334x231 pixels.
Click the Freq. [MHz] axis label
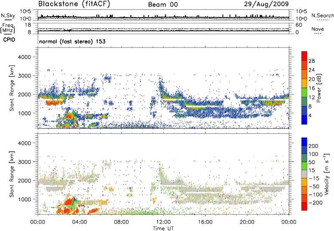pos(8,28)
